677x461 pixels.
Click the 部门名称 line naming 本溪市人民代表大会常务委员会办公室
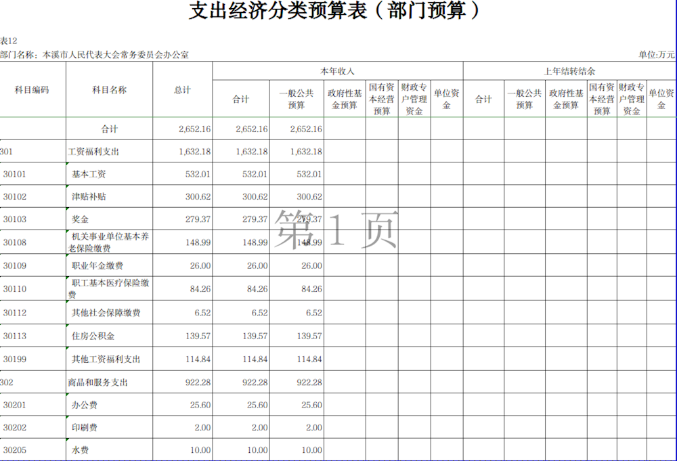95,55
